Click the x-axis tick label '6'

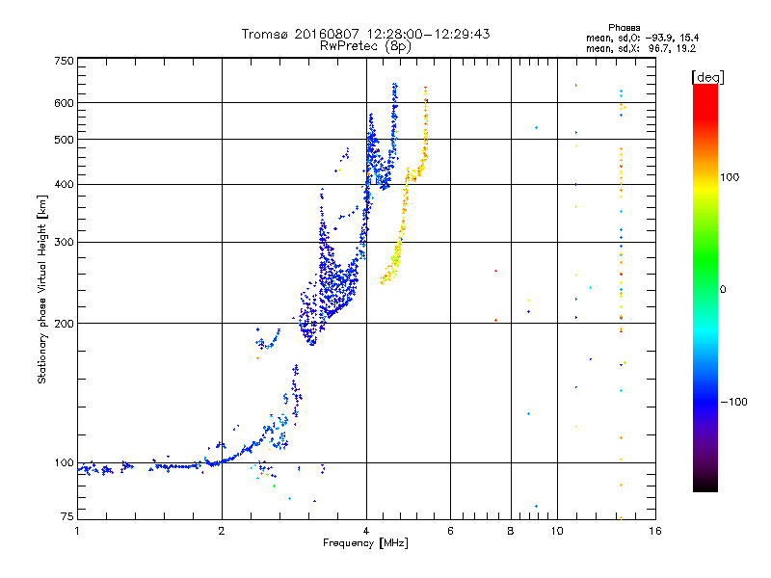click(x=450, y=531)
